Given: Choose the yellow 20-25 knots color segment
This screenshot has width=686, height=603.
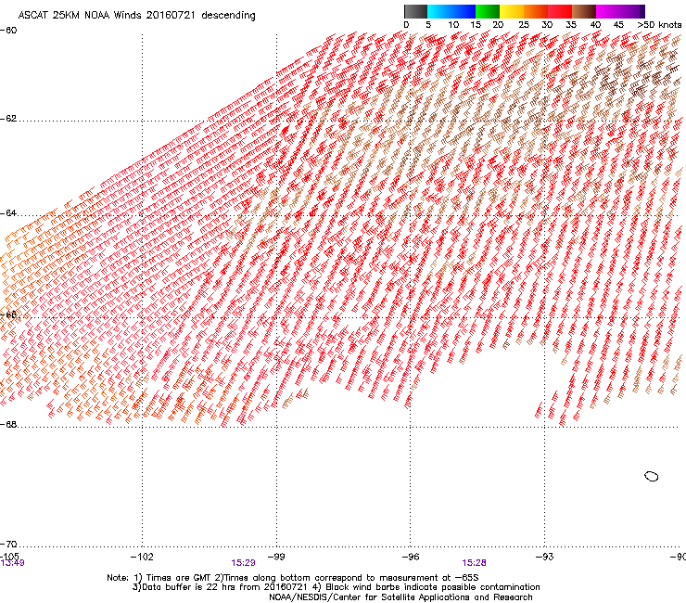Looking at the screenshot, I should 512,11.
